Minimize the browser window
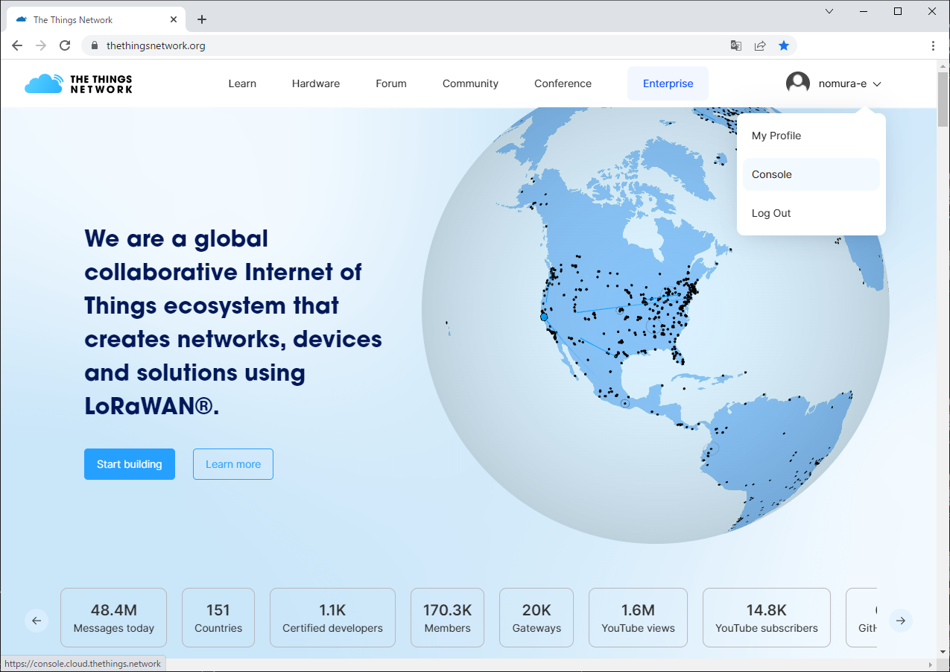Viewport: 950px width, 672px height. (x=864, y=11)
